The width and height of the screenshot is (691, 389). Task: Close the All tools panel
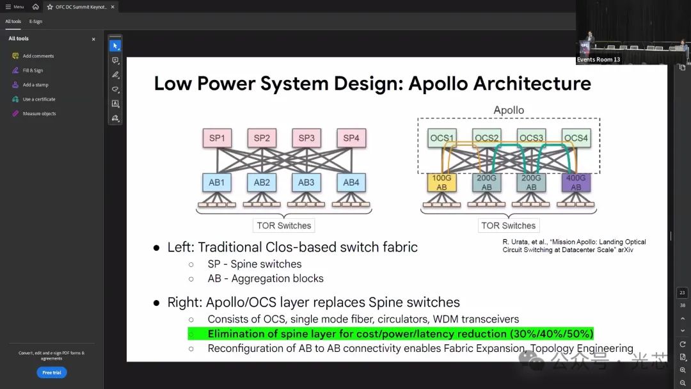pos(93,39)
